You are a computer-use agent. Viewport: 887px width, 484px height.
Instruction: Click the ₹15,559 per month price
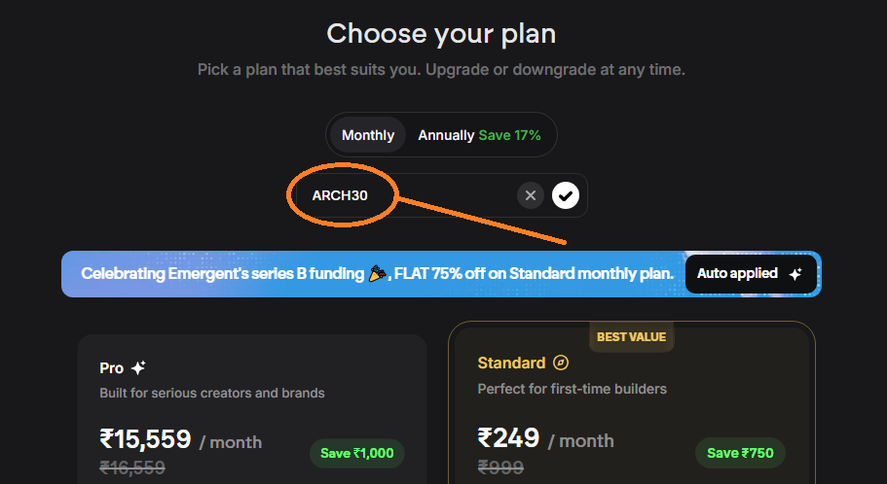pyautogui.click(x=146, y=439)
